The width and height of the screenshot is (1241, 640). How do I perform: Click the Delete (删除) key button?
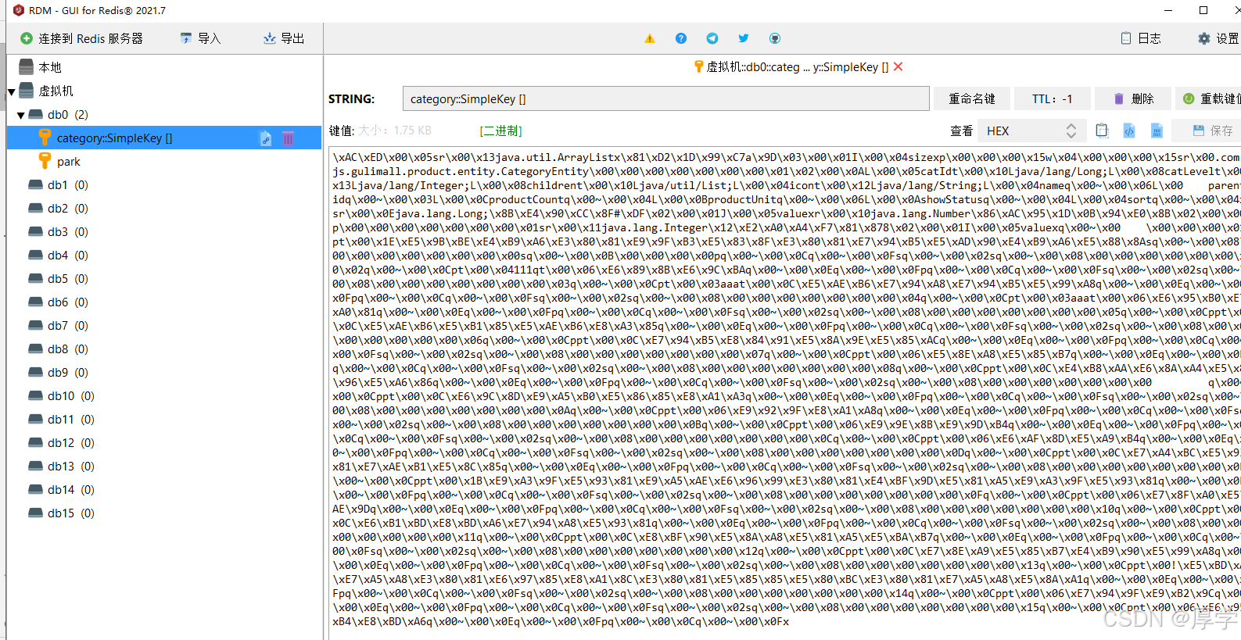point(1132,99)
